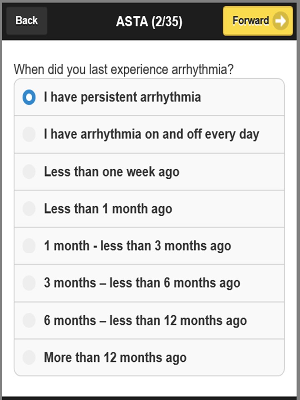300x400 pixels.
Task: Pick radio for 3 months to 6 months ago
Action: (29, 283)
